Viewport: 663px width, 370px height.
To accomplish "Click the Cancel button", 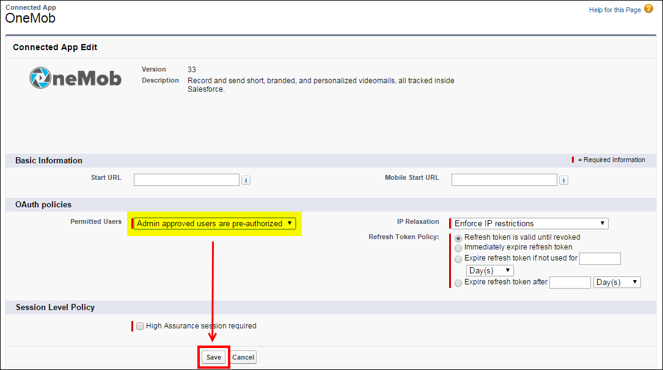I will pos(243,357).
